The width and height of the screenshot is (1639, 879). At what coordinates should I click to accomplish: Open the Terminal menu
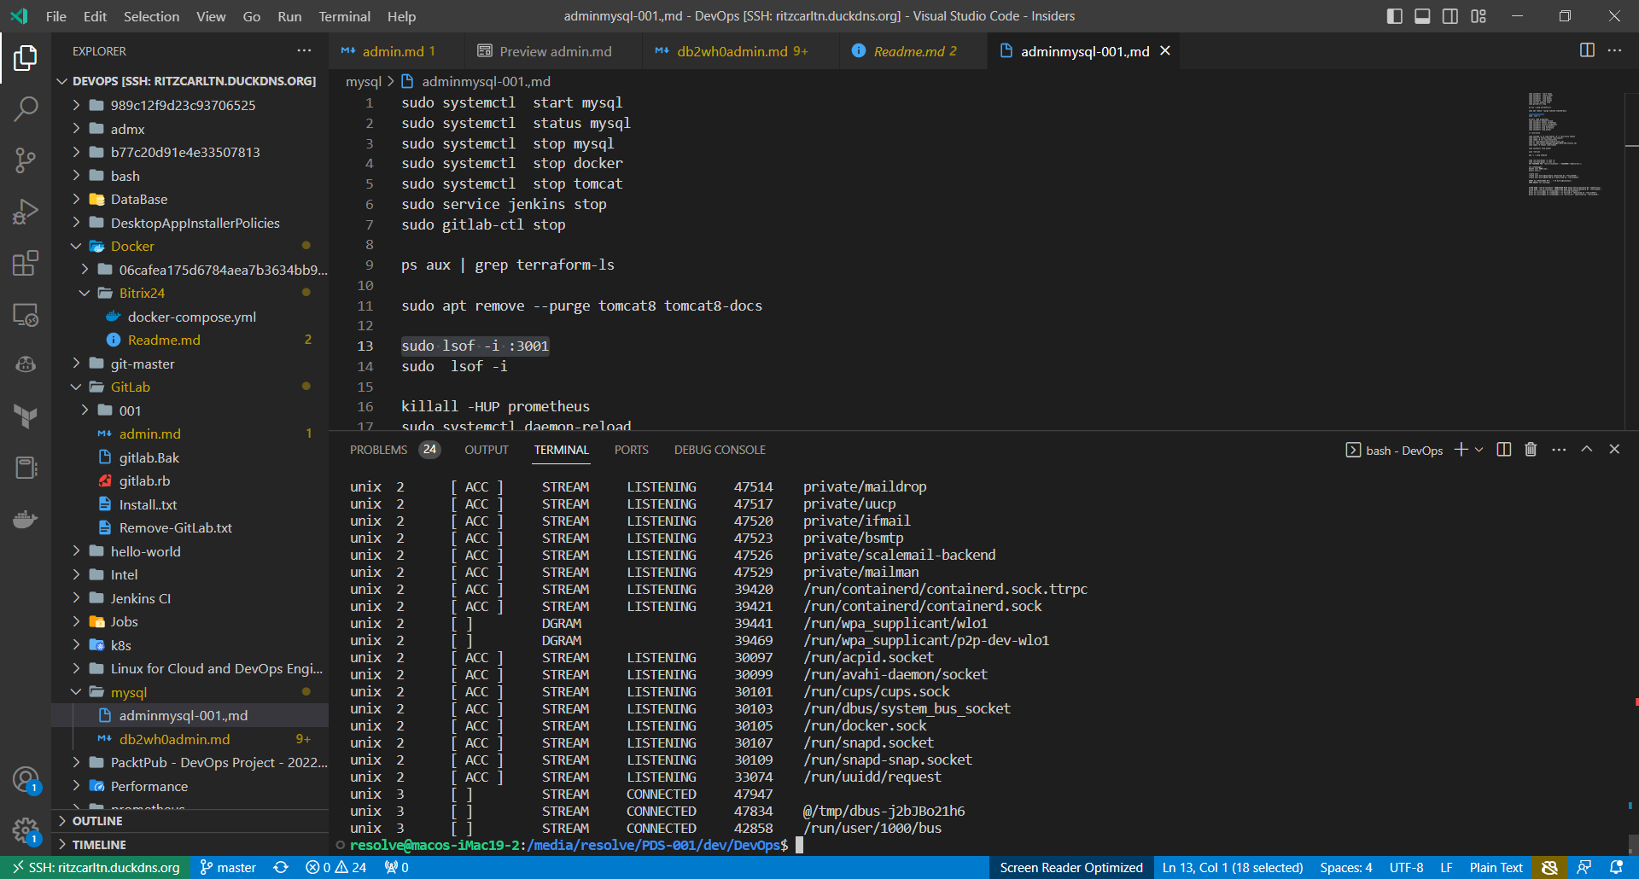[344, 16]
